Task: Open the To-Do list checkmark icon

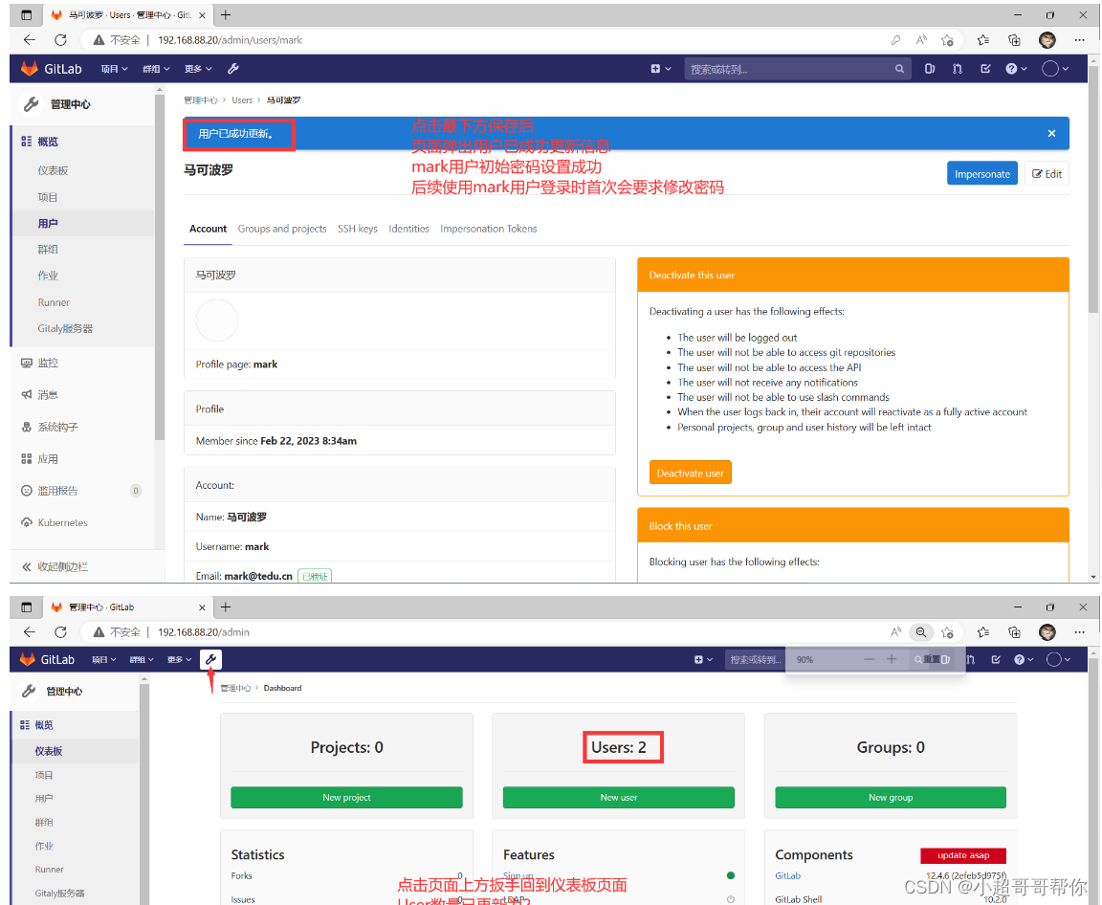Action: click(x=986, y=68)
